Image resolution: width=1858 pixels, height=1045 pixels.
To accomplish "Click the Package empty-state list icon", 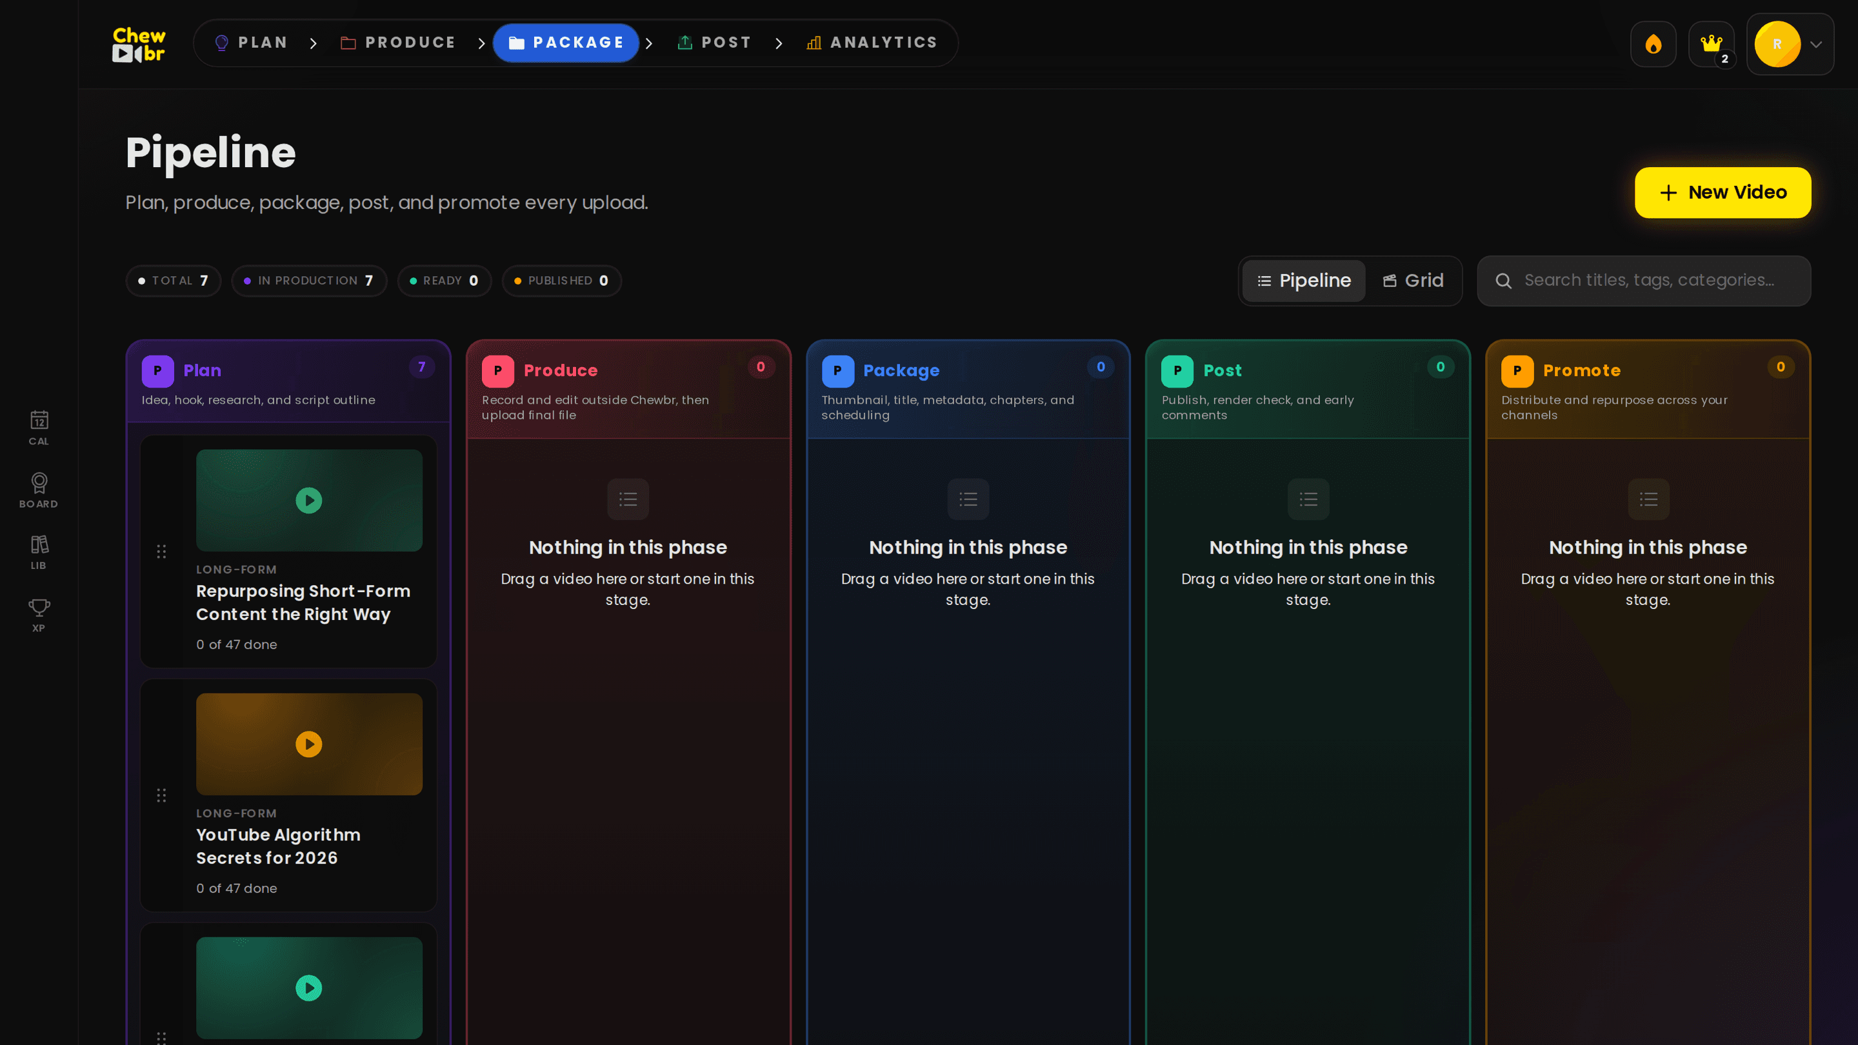I will [968, 499].
